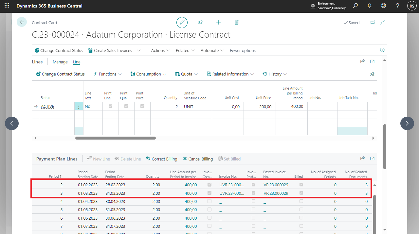Click the Quantity cell with value 2
This screenshot has width=419, height=234.
[x=166, y=107]
